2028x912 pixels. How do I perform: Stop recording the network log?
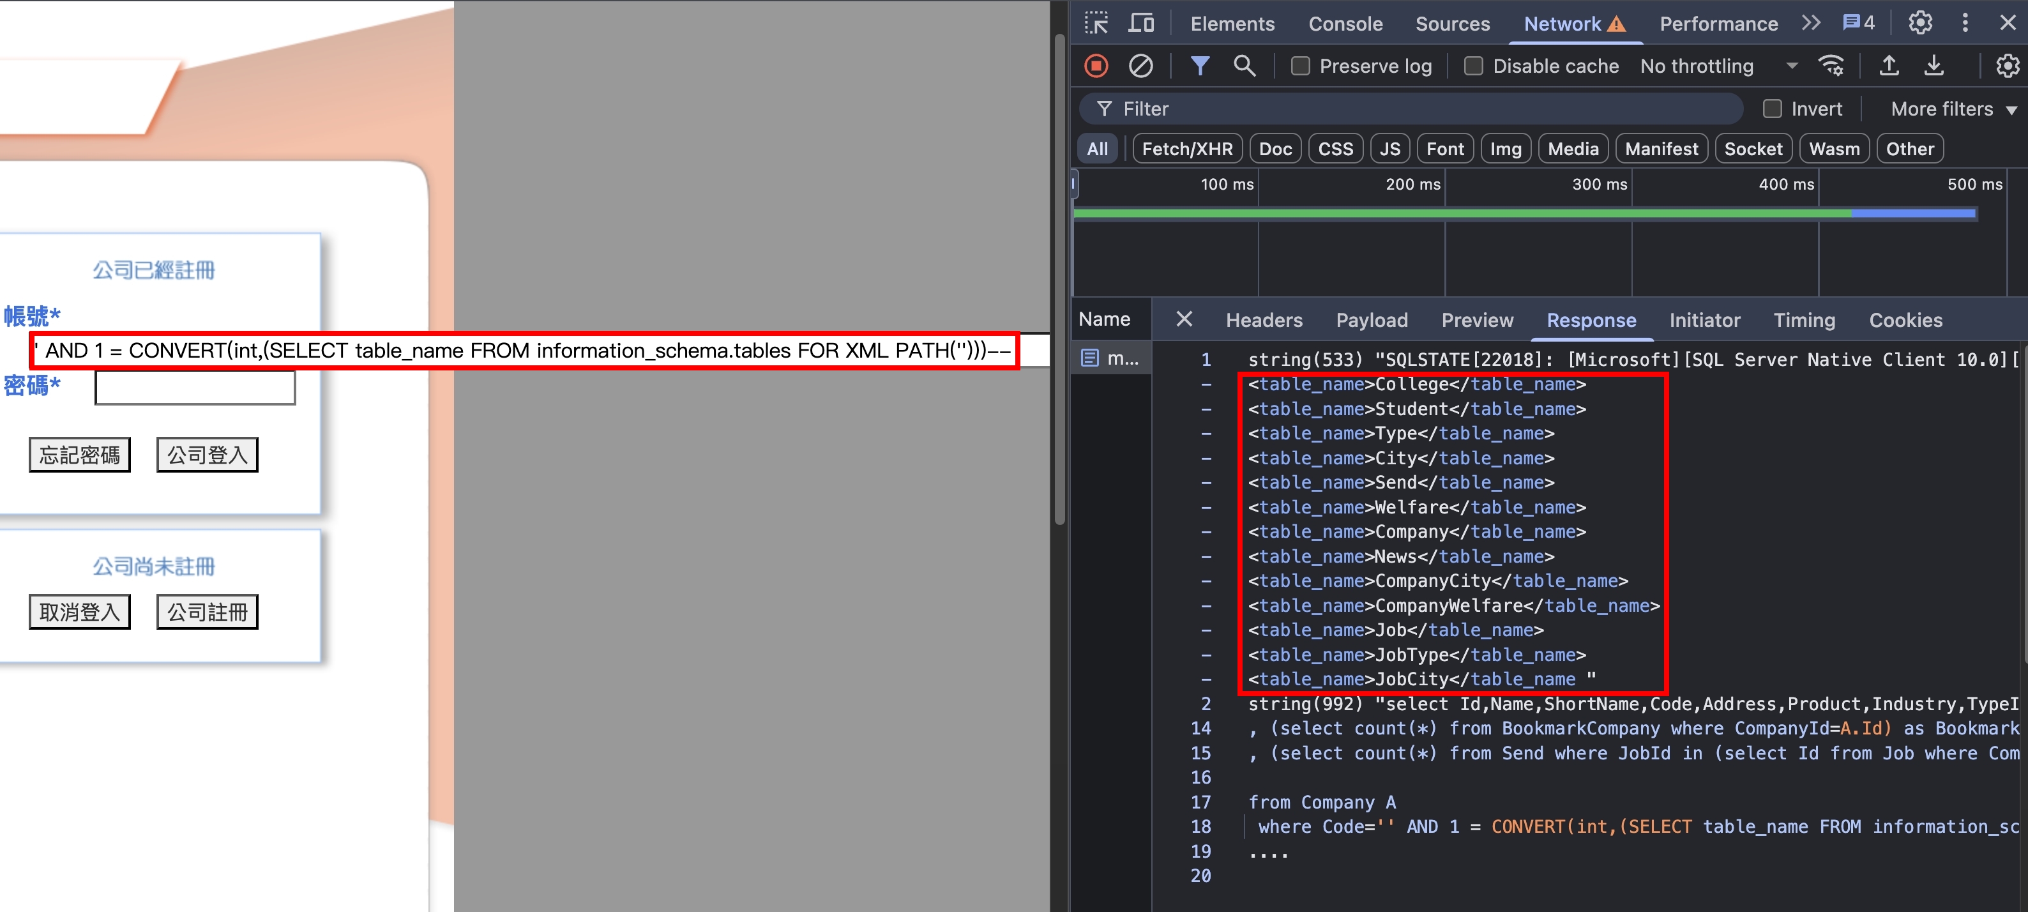tap(1096, 66)
